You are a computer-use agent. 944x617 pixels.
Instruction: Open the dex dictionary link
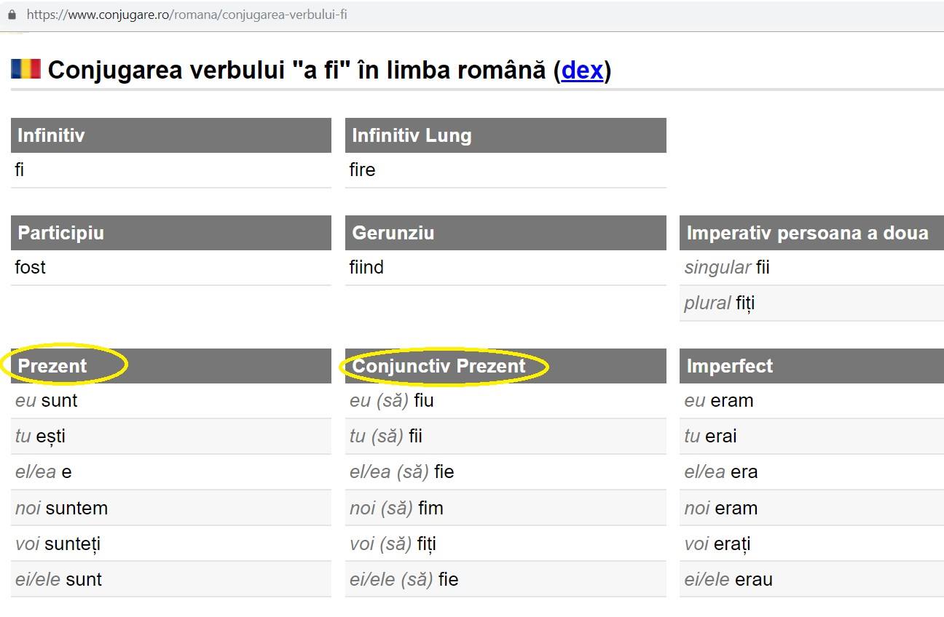point(582,71)
